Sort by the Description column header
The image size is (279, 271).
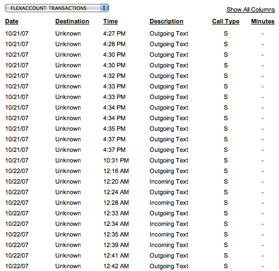[x=166, y=21]
